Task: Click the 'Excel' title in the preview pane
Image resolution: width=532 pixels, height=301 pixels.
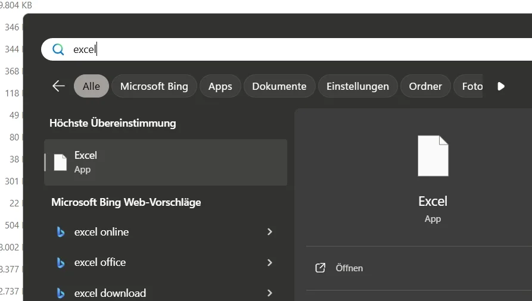Action: pyautogui.click(x=433, y=201)
